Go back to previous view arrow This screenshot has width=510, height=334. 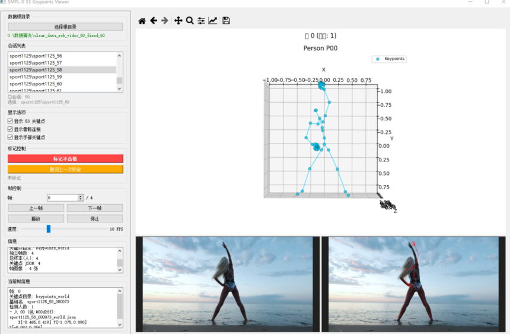pos(154,21)
